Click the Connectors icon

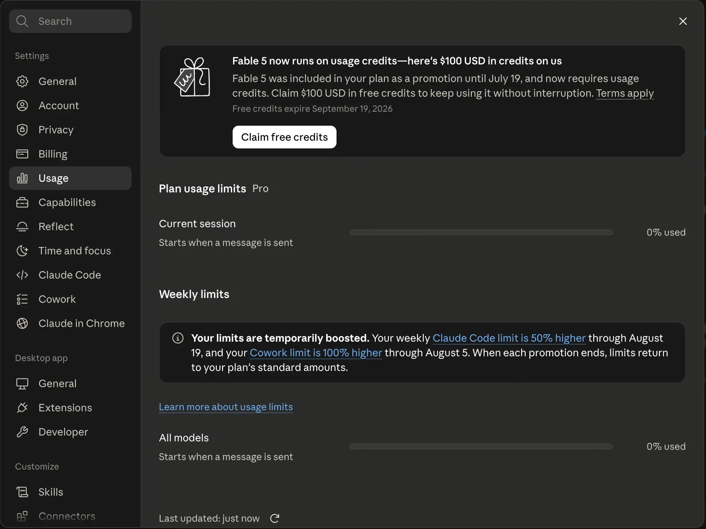(x=22, y=516)
